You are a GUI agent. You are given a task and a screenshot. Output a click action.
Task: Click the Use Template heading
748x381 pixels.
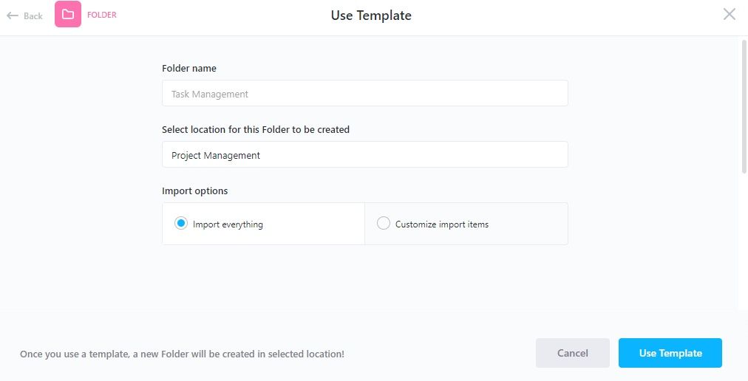(x=371, y=16)
